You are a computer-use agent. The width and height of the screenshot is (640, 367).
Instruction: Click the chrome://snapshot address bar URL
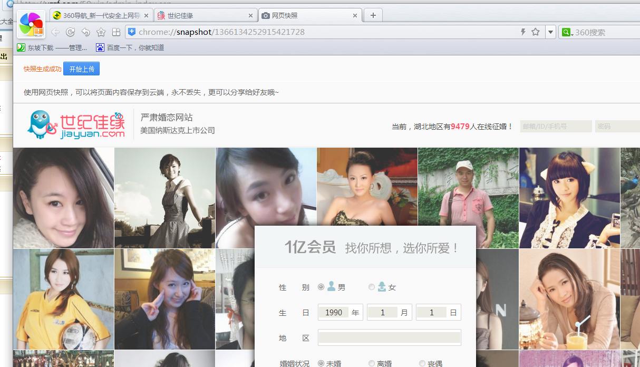point(221,32)
